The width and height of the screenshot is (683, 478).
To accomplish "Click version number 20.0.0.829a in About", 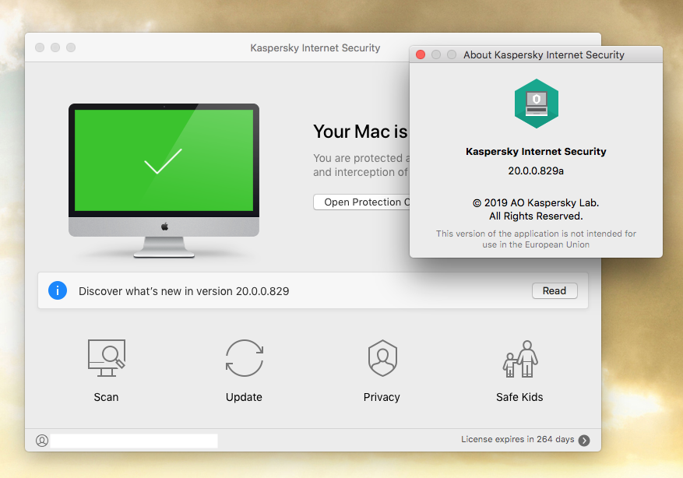I will coord(536,170).
